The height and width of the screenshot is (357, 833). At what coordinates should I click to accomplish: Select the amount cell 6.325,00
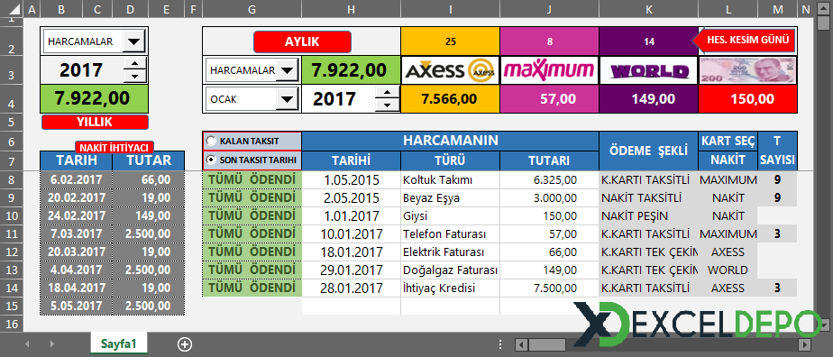[549, 180]
